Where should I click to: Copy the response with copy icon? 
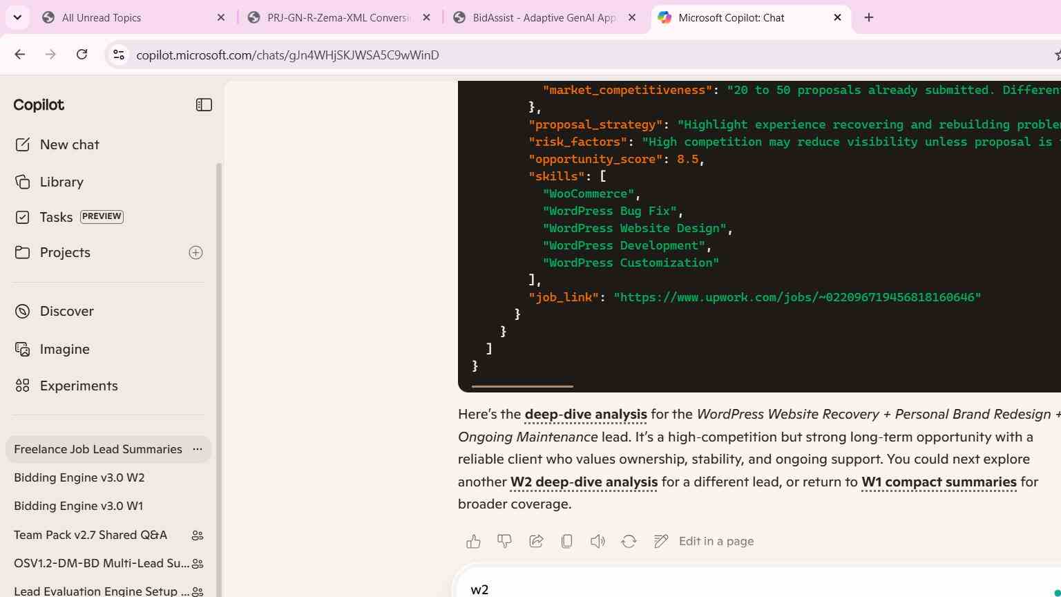(566, 542)
